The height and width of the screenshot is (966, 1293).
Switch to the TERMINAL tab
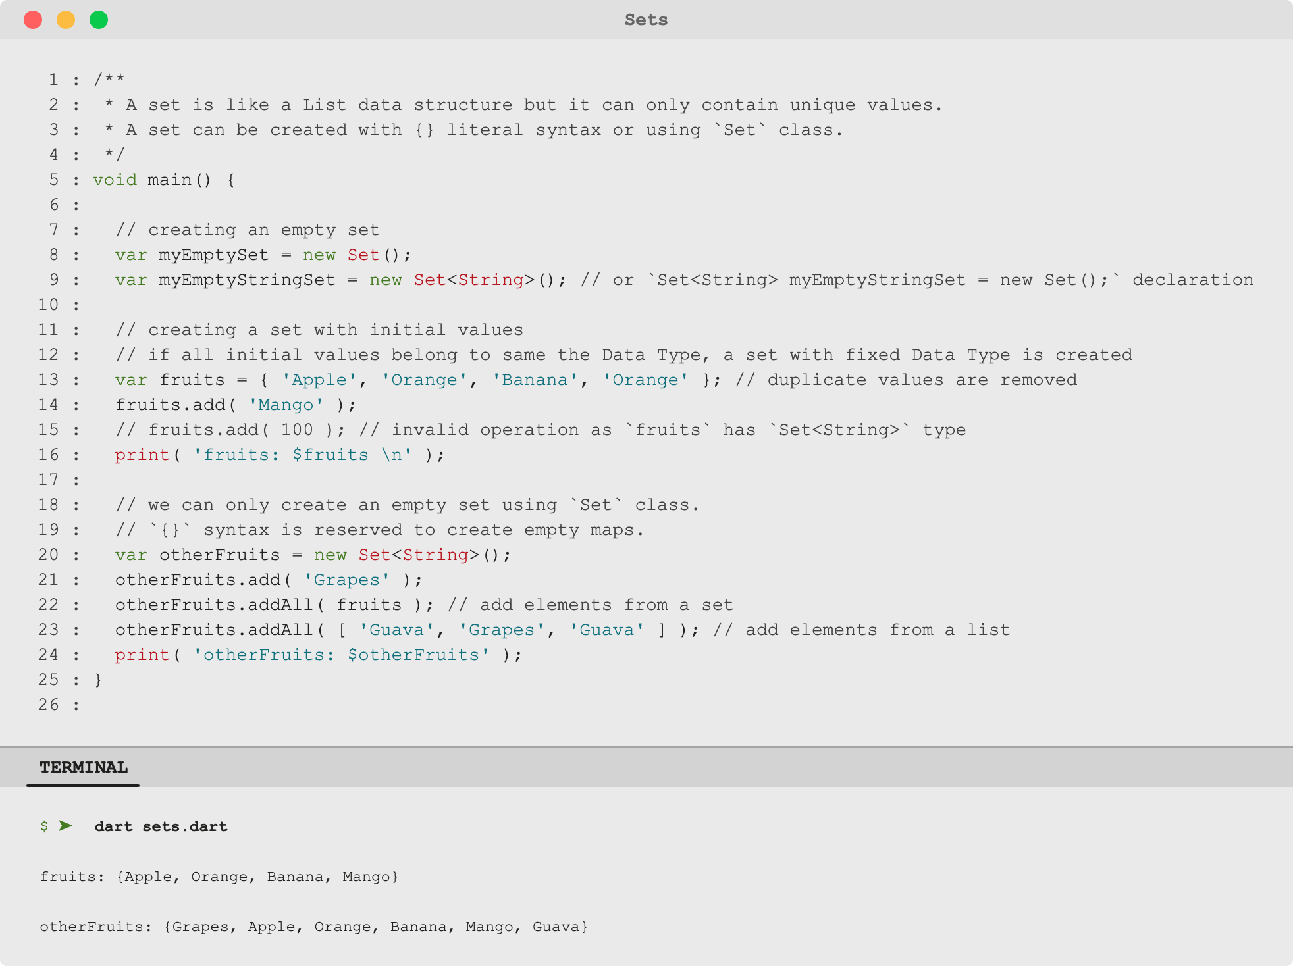point(83,767)
